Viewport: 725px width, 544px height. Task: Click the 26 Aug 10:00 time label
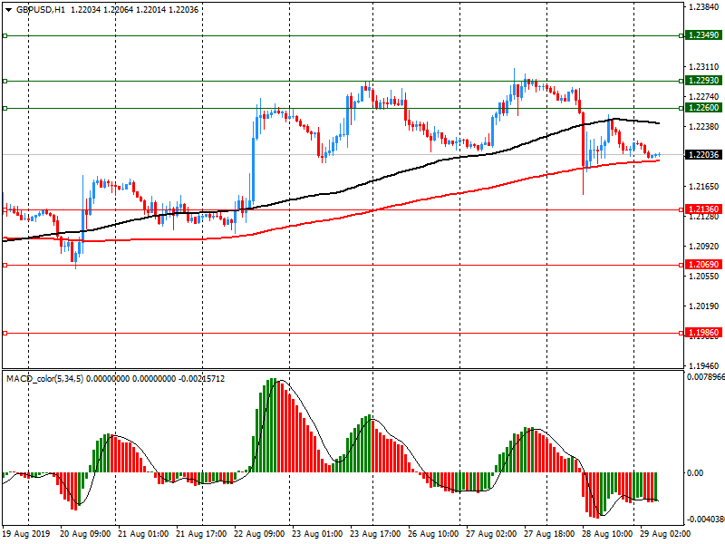[433, 534]
